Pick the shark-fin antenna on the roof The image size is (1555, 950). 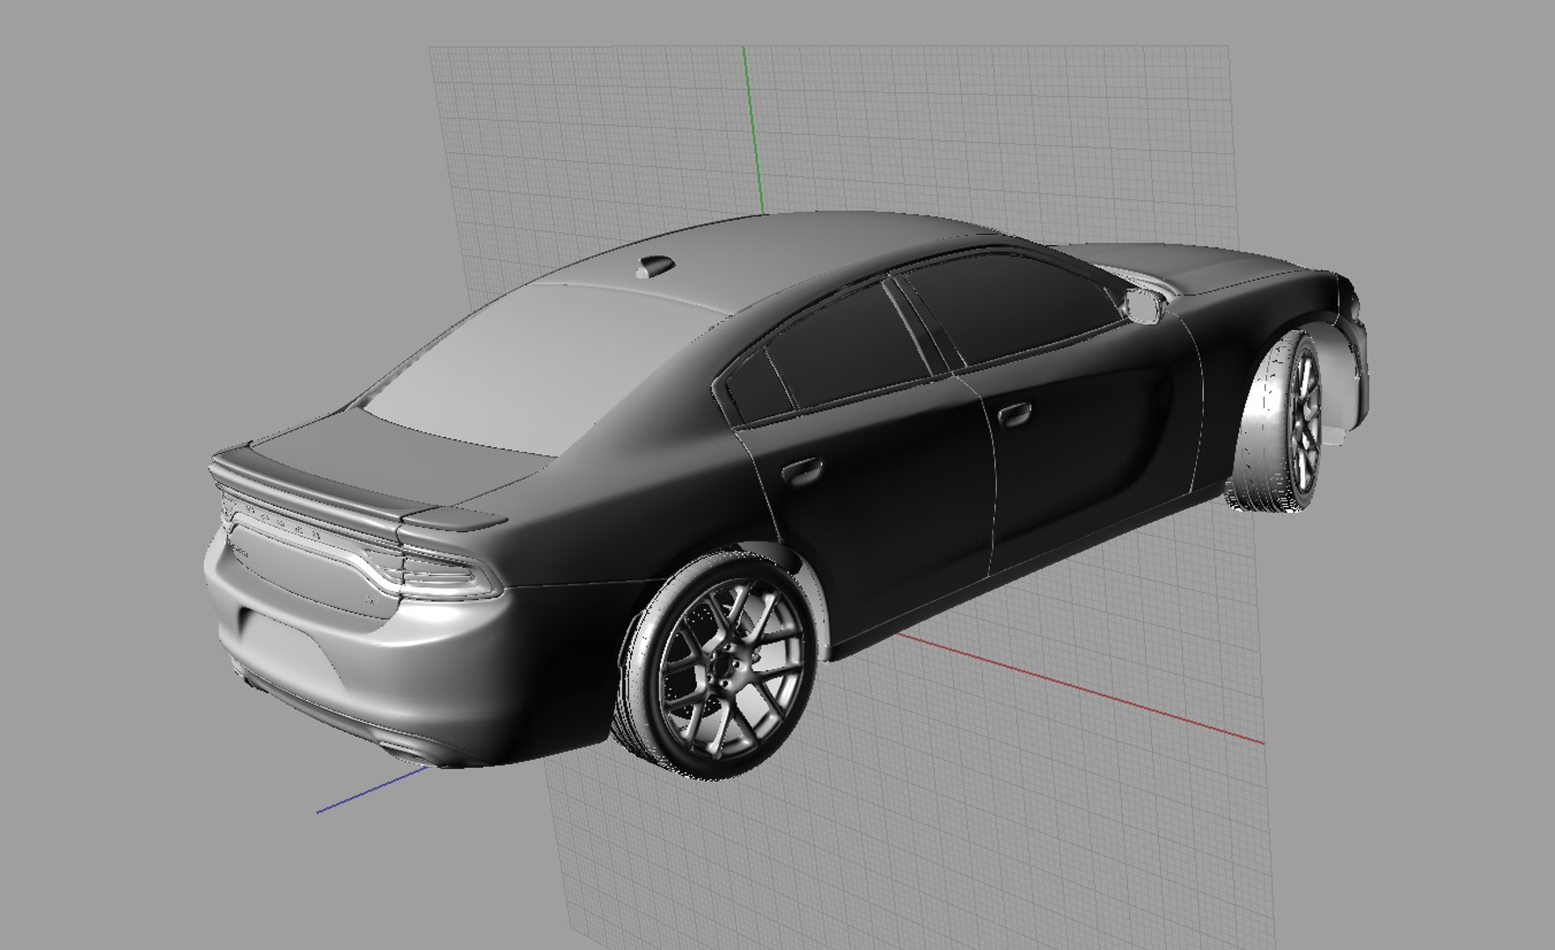coord(656,265)
